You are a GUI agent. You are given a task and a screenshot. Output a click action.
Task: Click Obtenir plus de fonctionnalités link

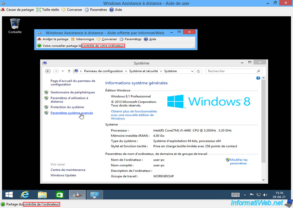134,115
